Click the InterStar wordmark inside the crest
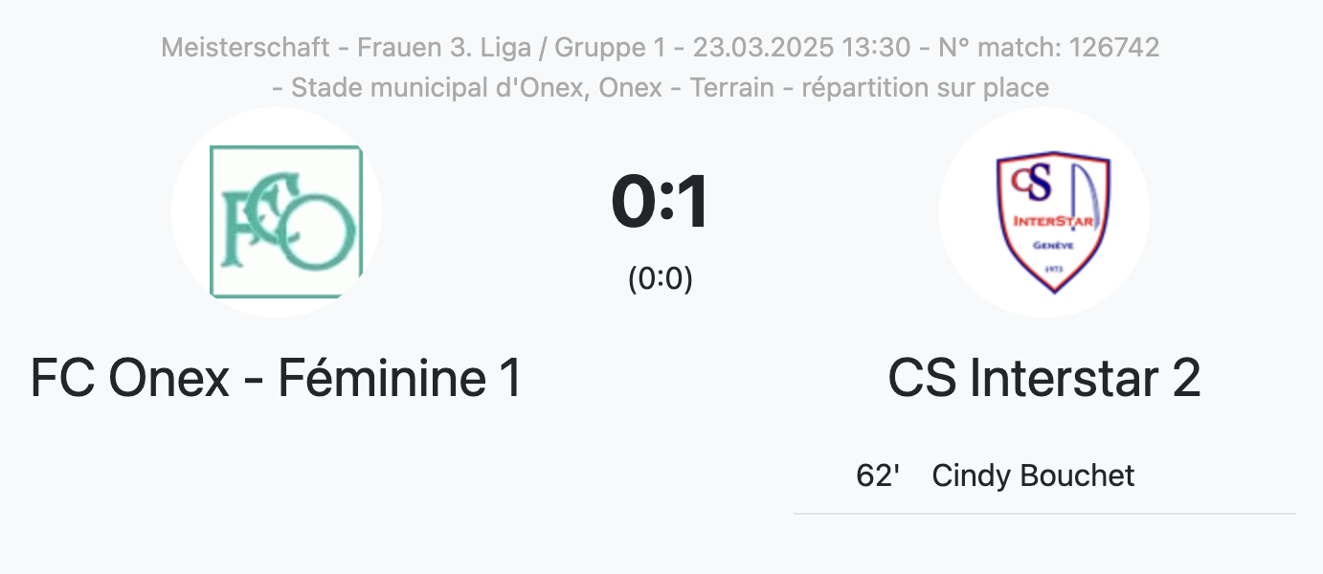 point(1051,223)
